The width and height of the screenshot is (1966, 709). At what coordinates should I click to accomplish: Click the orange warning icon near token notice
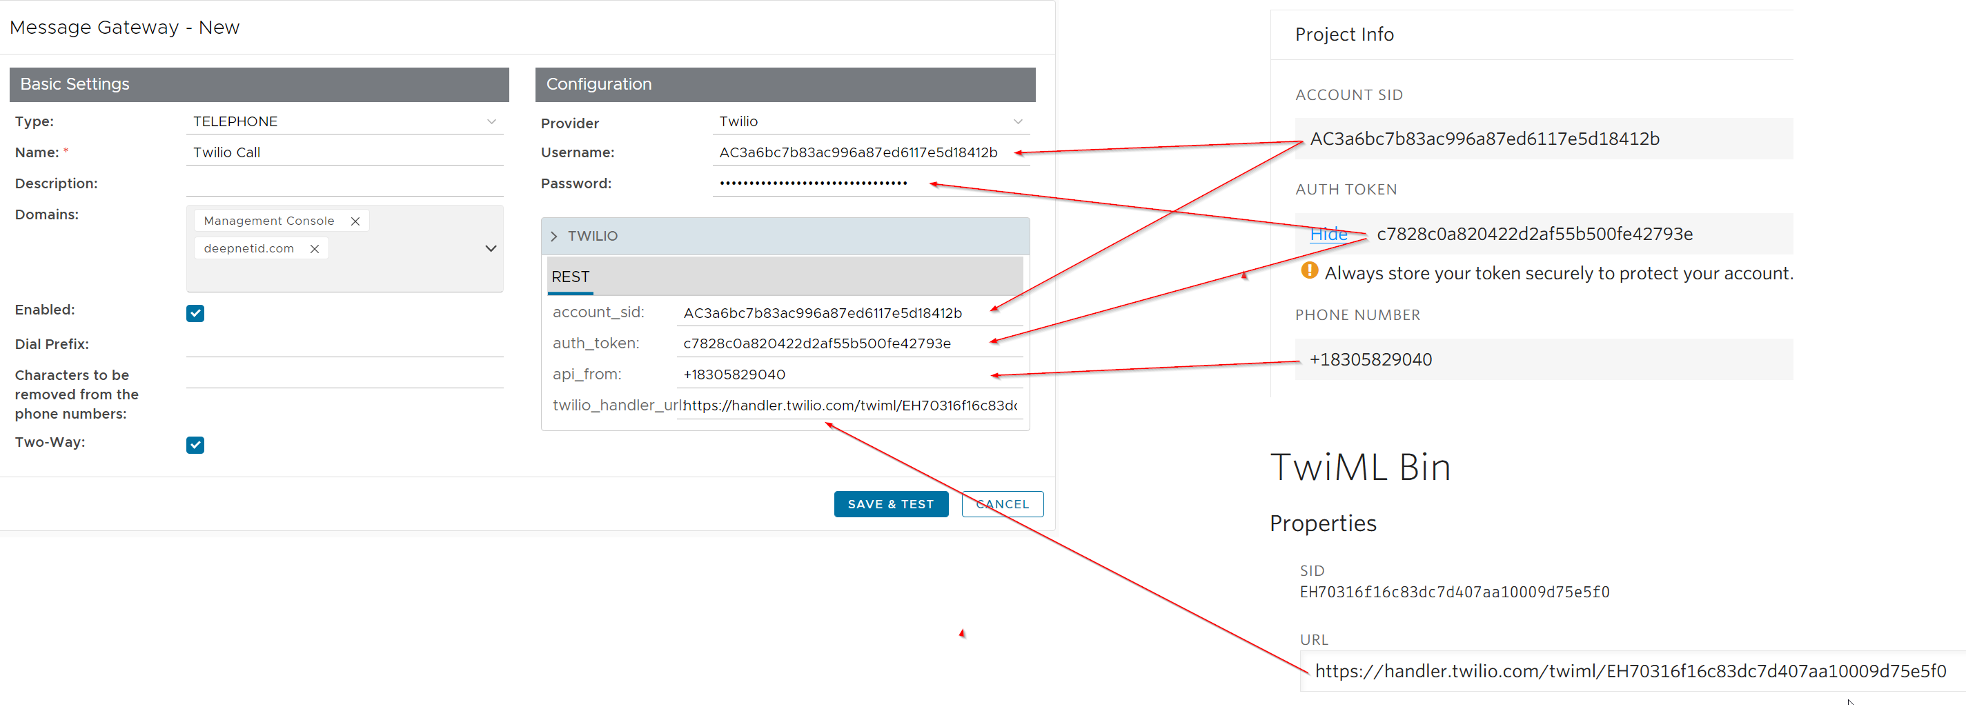click(1309, 271)
